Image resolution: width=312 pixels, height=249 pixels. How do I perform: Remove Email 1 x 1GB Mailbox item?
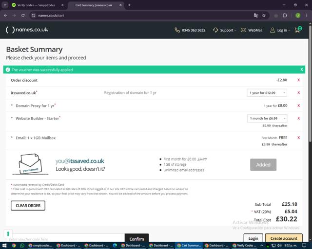click(298, 138)
